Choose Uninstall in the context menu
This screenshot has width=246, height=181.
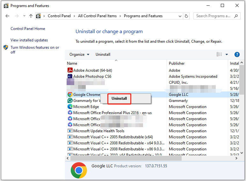click(x=119, y=98)
